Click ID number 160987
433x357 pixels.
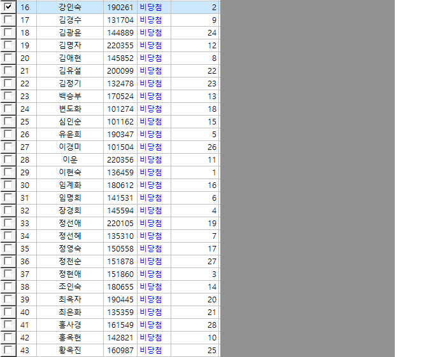(x=120, y=351)
